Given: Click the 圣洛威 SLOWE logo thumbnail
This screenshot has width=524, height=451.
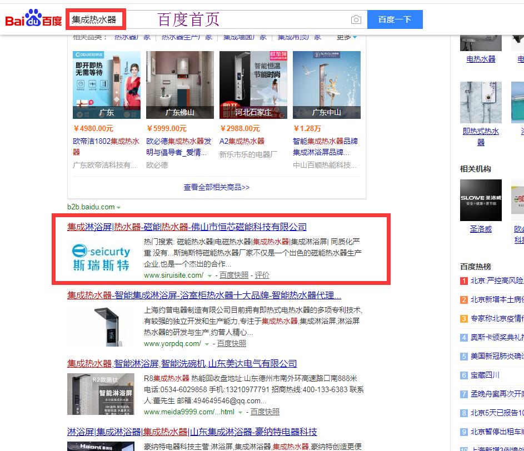Looking at the screenshot, I should (481, 200).
